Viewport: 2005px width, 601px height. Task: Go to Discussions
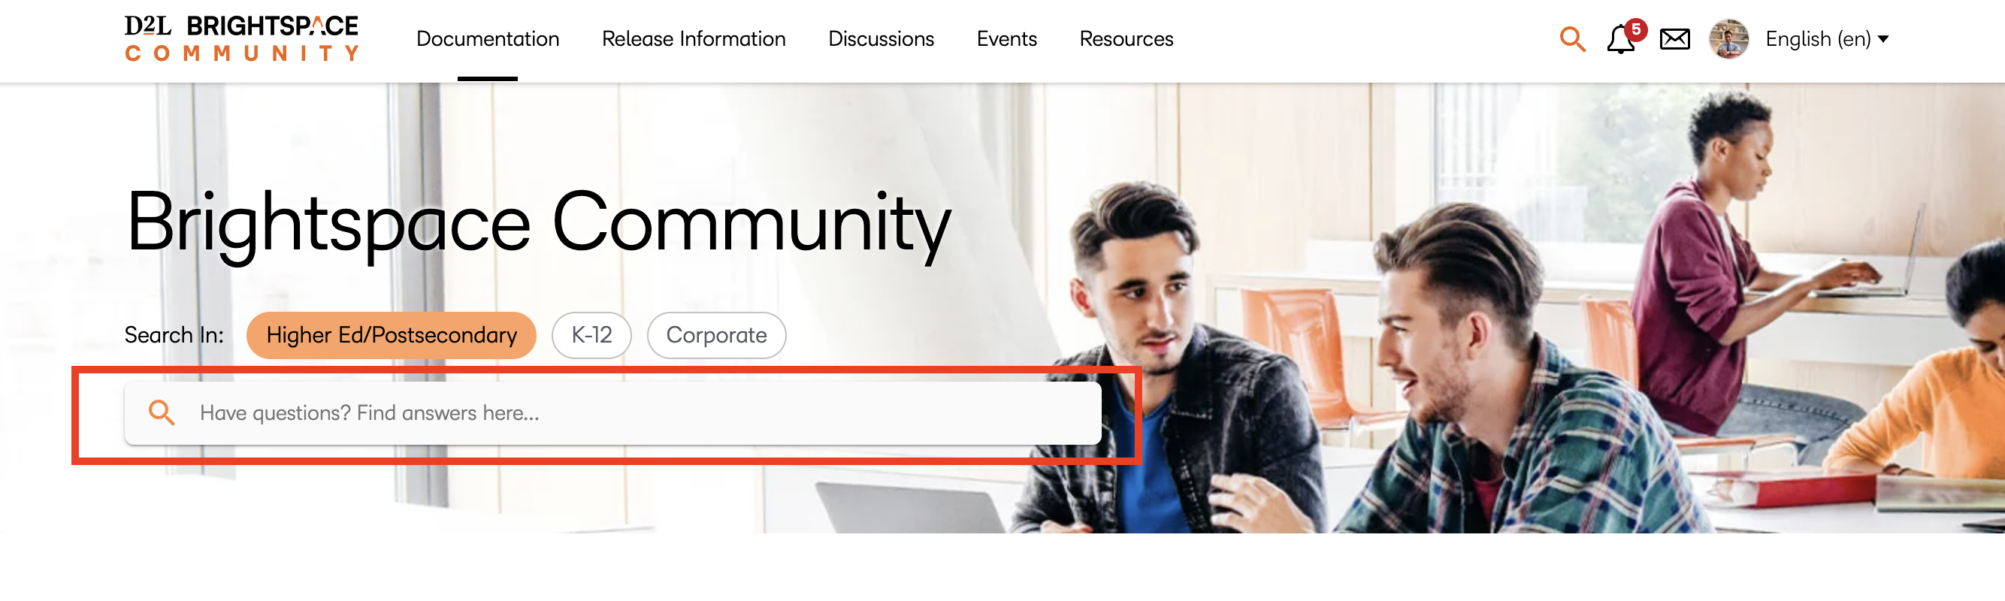click(881, 39)
